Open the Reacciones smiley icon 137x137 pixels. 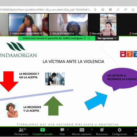[x=102, y=130]
